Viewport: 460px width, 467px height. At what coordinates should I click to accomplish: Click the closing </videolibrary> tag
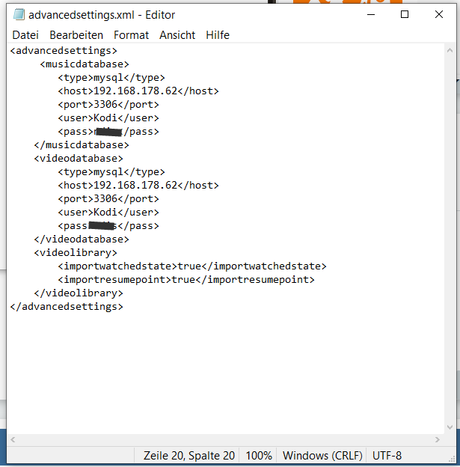[79, 293]
